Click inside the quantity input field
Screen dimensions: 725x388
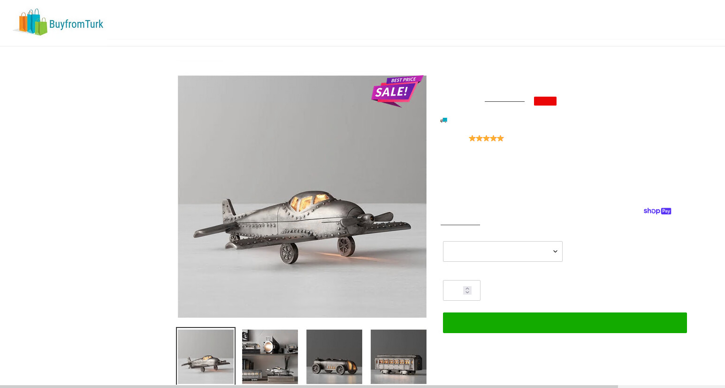tap(453, 290)
